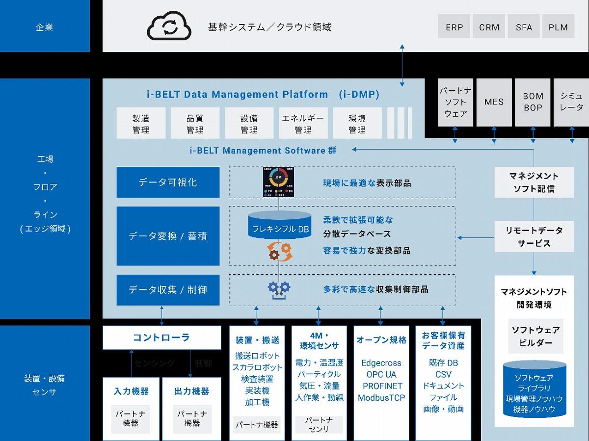This screenshot has width=589, height=441.
Task: Click the 入力機器 heading
Action: tap(131, 391)
